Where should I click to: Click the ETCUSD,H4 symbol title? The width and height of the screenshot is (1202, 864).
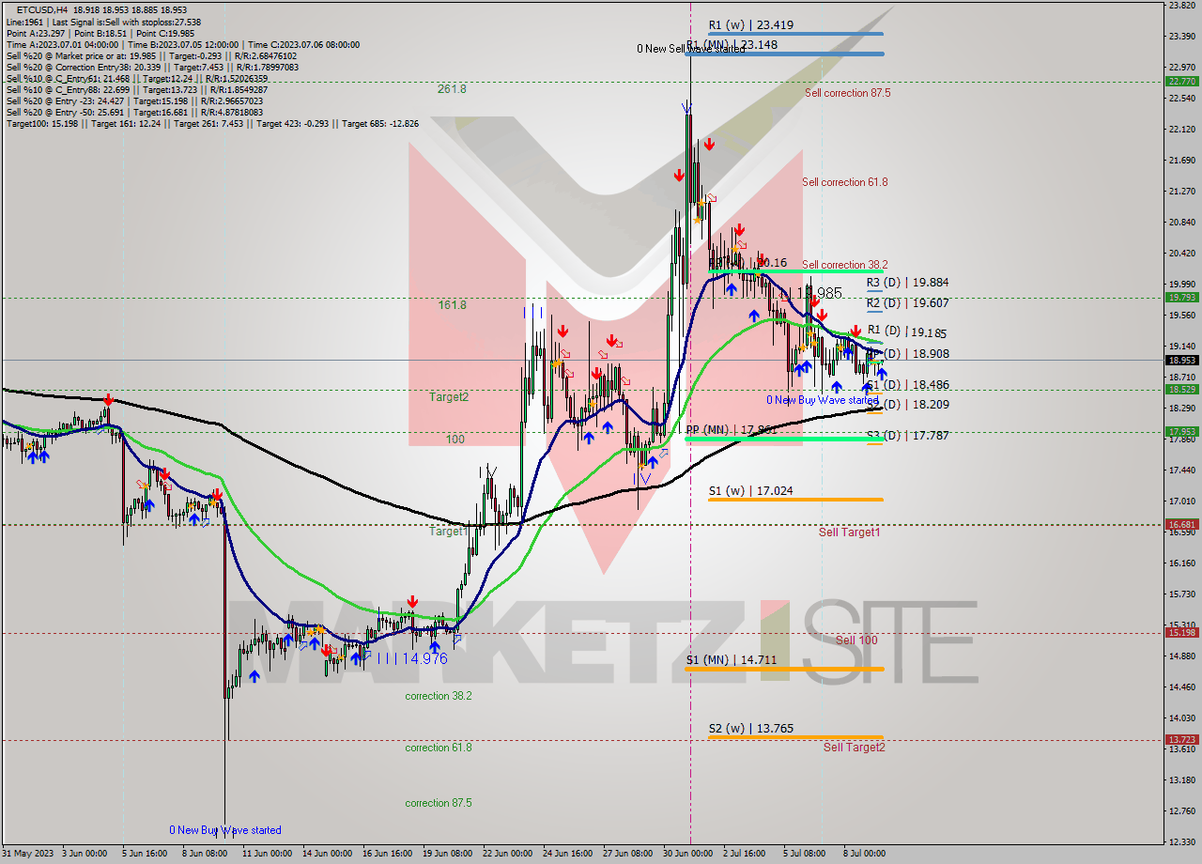tap(41, 8)
